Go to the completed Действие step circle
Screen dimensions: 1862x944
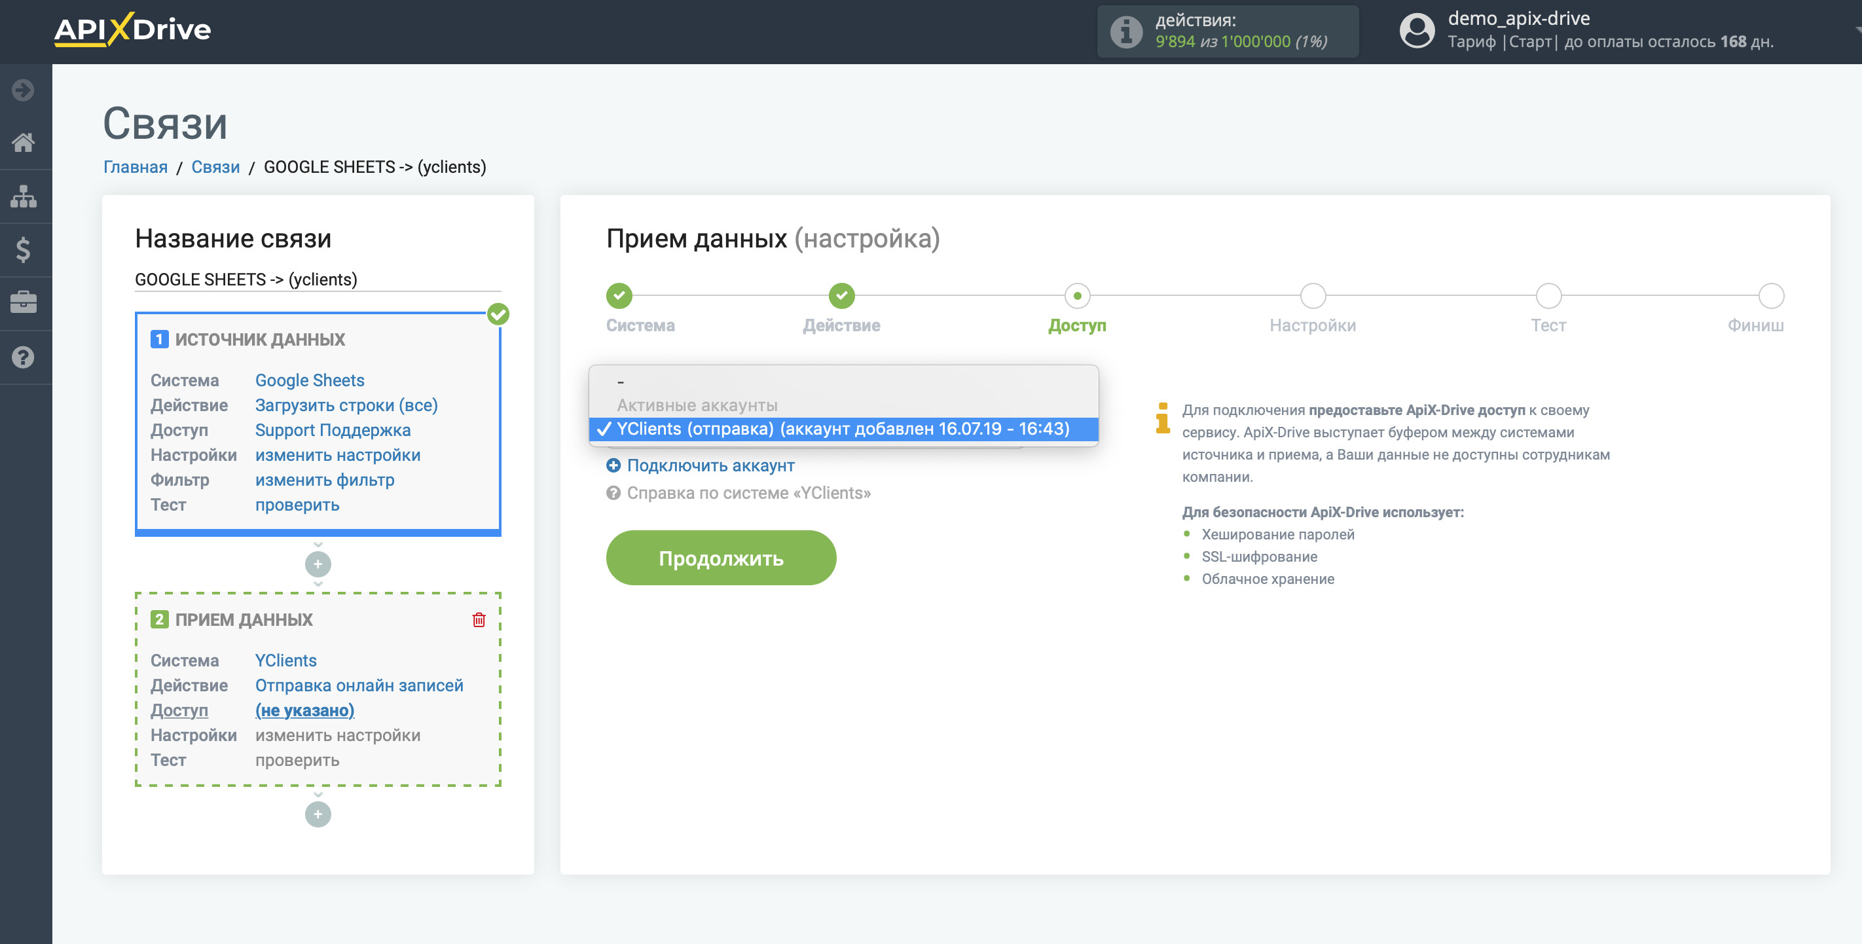tap(841, 296)
